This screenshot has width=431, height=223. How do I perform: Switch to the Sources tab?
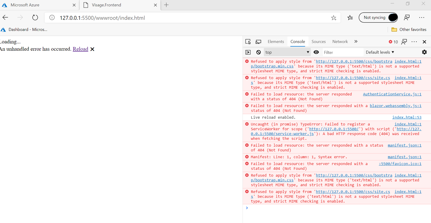coord(319,42)
